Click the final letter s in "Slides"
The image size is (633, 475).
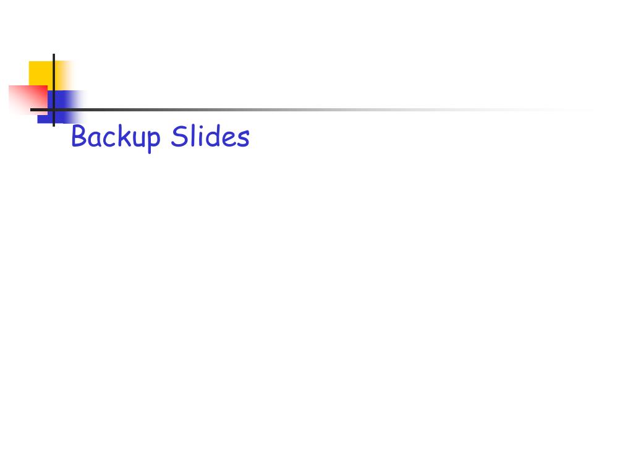pos(243,140)
